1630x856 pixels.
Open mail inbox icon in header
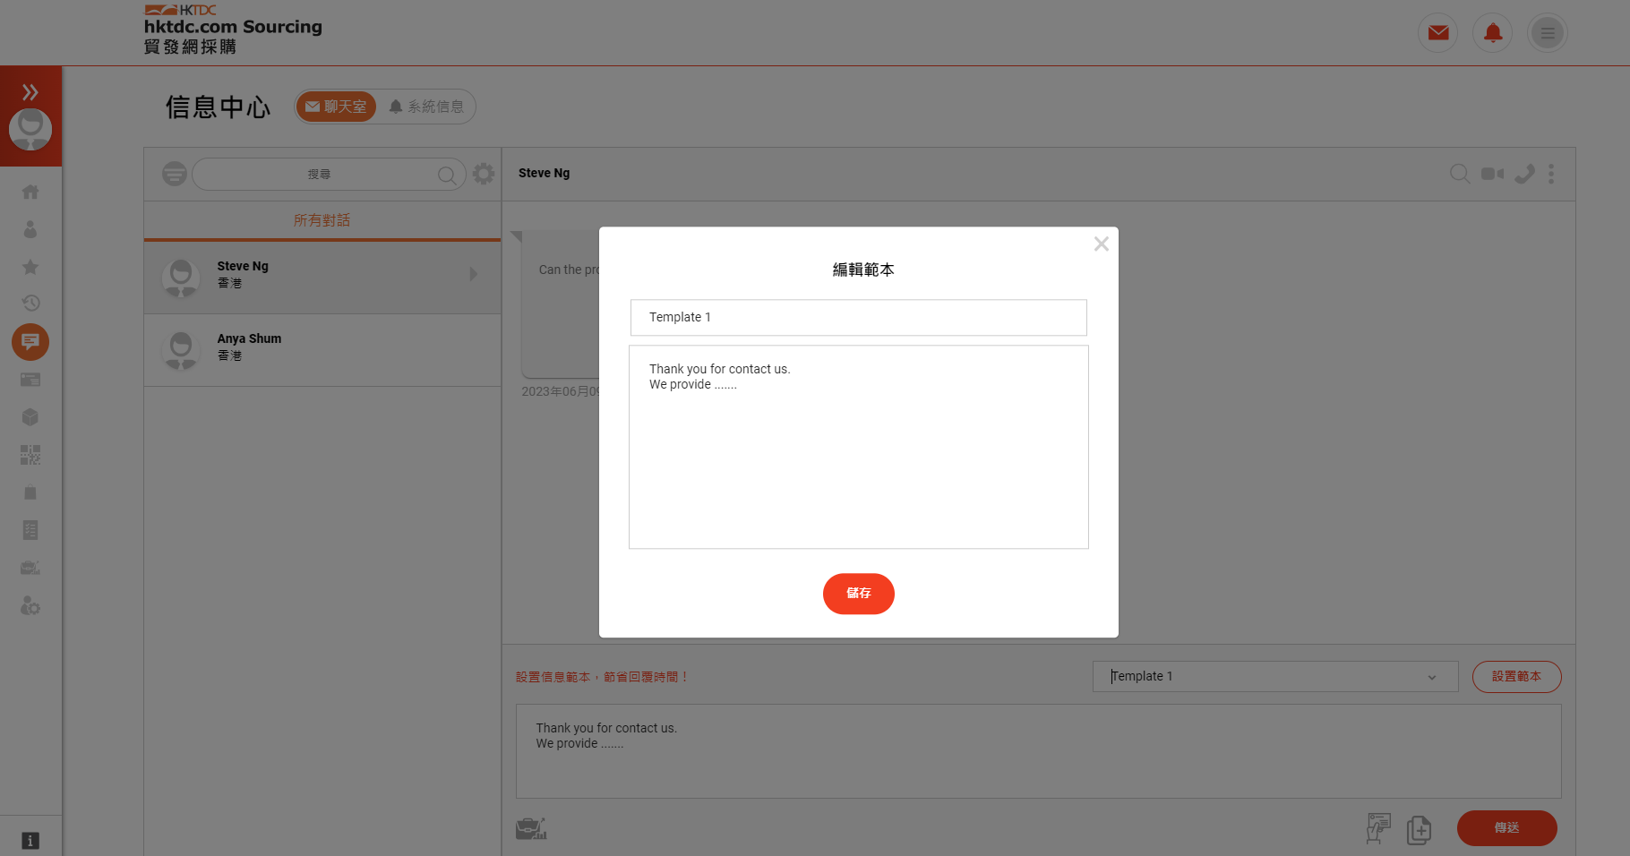click(1438, 33)
